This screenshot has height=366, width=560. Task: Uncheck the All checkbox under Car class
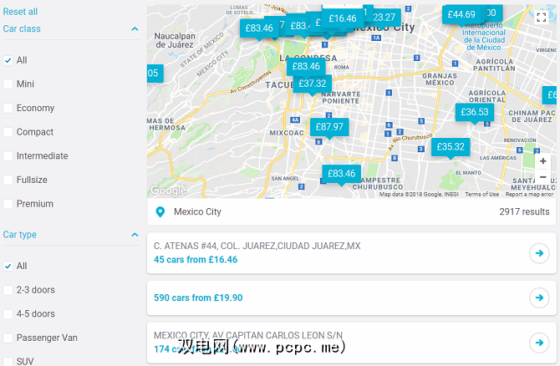click(8, 60)
